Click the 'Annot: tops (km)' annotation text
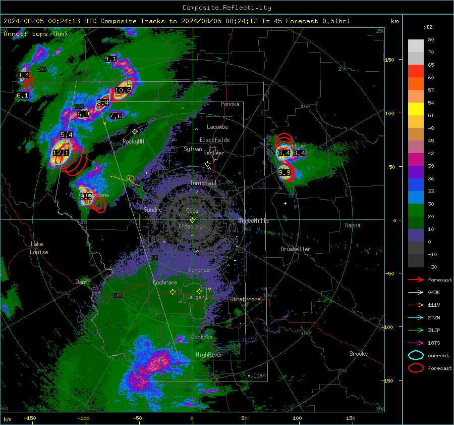Image resolution: width=454 pixels, height=425 pixels. point(35,34)
